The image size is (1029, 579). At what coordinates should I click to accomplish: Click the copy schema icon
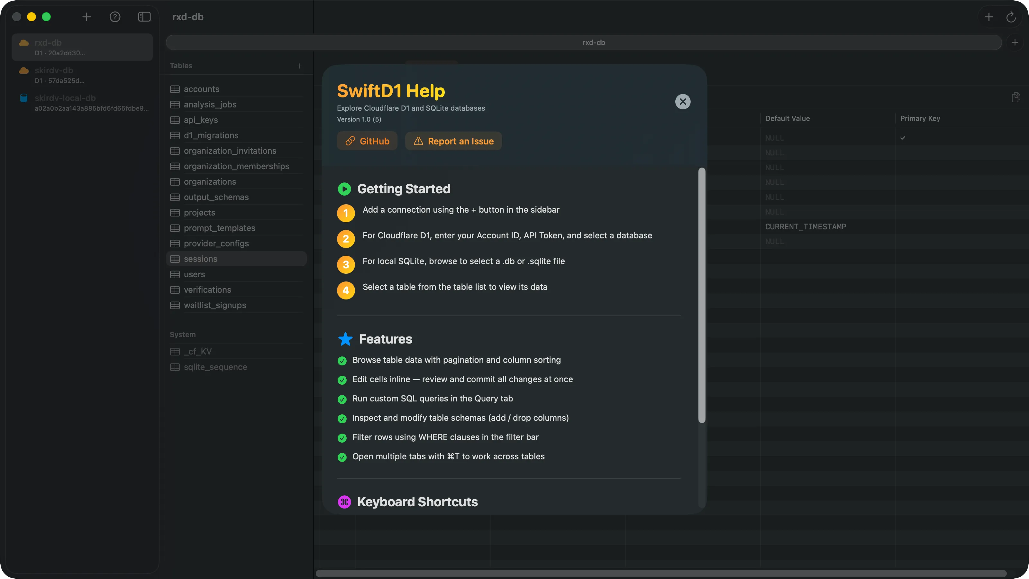click(x=1016, y=97)
